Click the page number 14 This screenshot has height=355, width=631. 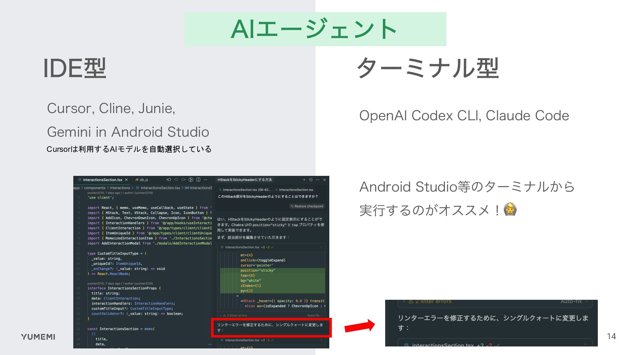(611, 336)
